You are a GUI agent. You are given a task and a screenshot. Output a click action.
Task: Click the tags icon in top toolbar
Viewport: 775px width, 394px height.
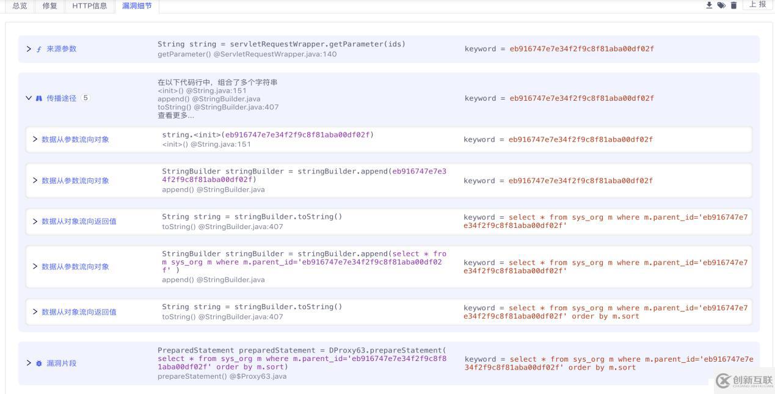click(721, 5)
